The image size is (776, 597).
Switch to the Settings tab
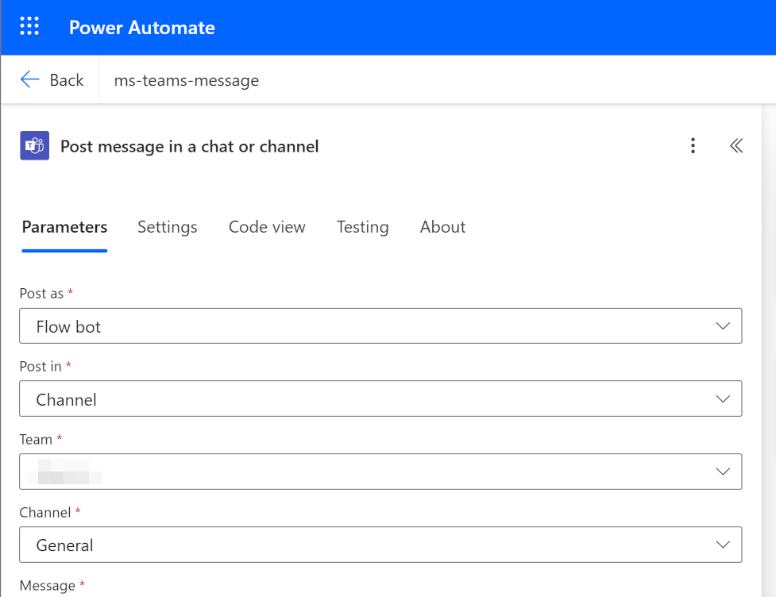167,227
